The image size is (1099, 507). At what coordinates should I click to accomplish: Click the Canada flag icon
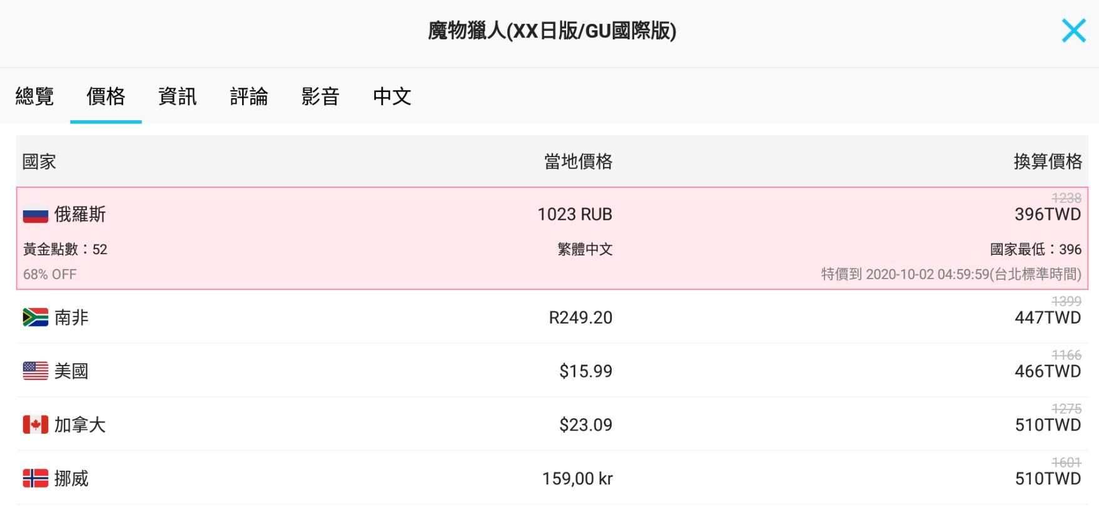(36, 425)
